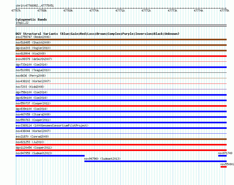The image size is (234, 185).
Task: Click the Cytogenetic Bands track title
Action: pyautogui.click(x=31, y=20)
